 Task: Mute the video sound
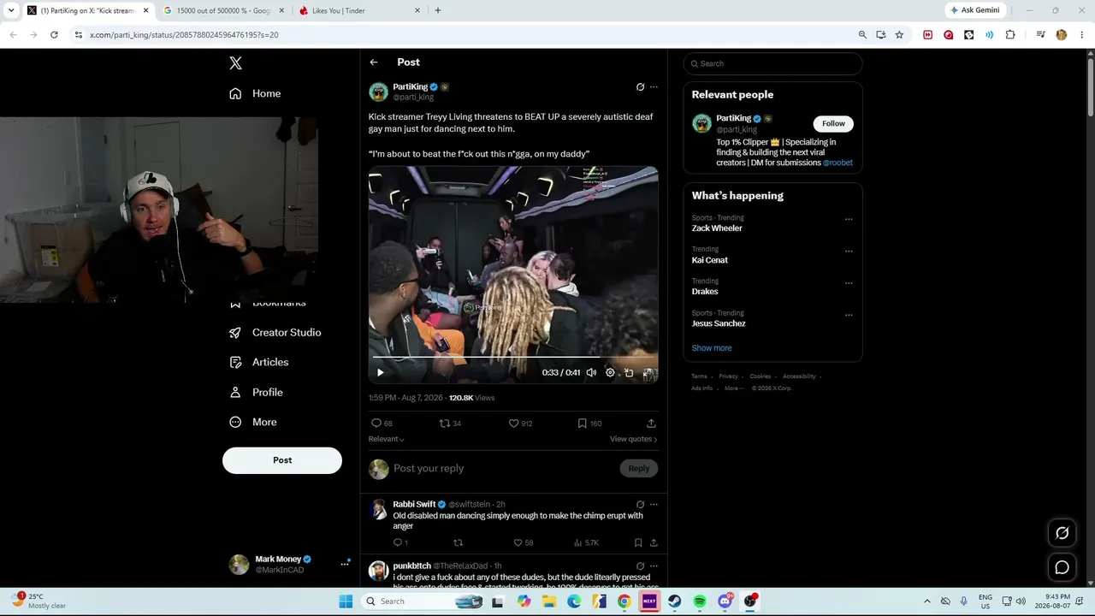tap(591, 372)
